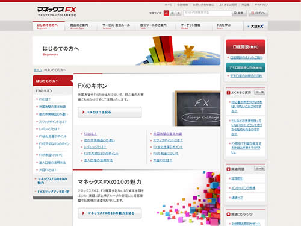Open the 通貨ペア glossary link
The image size is (301, 226).
(x=237, y=198)
